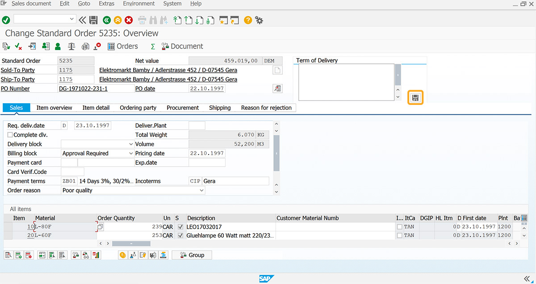Open the Extras menu
536x284 pixels.
tap(107, 4)
